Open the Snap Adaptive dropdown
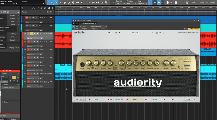Viewport: 217px width, 120px height. [x=142, y=4]
